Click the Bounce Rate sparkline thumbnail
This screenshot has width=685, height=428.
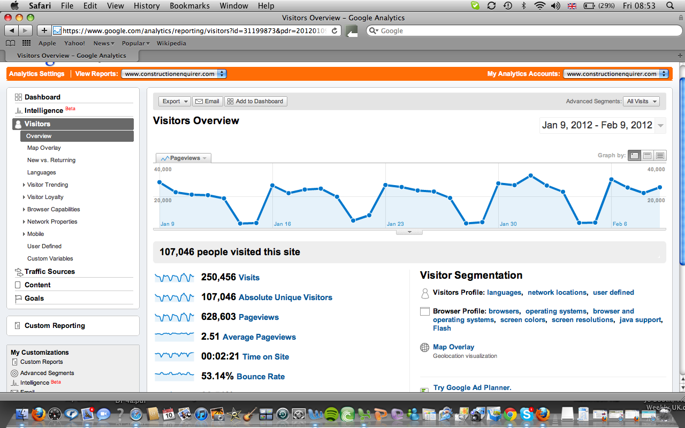174,377
